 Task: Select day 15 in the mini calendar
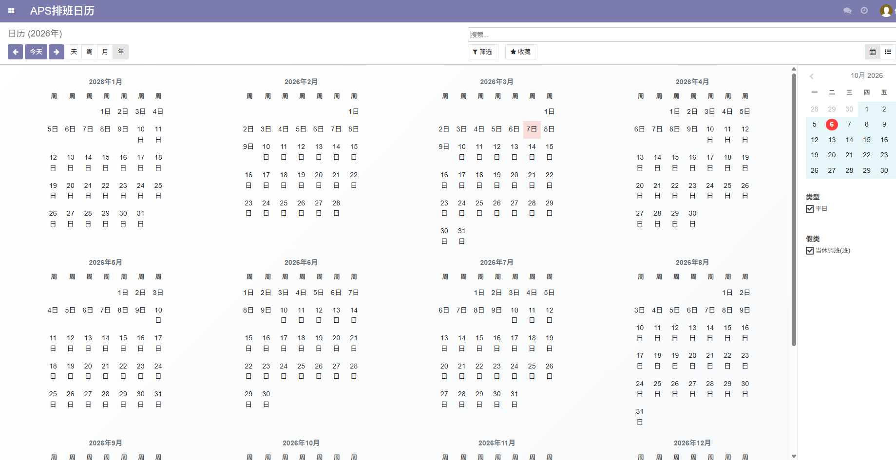click(867, 140)
